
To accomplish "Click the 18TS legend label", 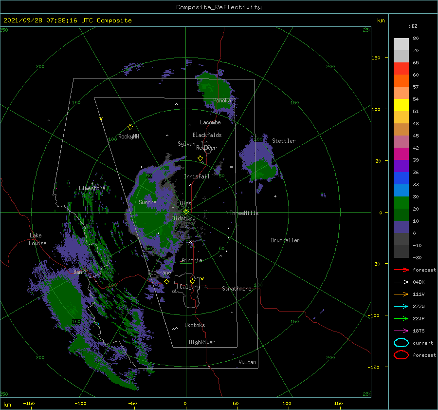I will (419, 331).
